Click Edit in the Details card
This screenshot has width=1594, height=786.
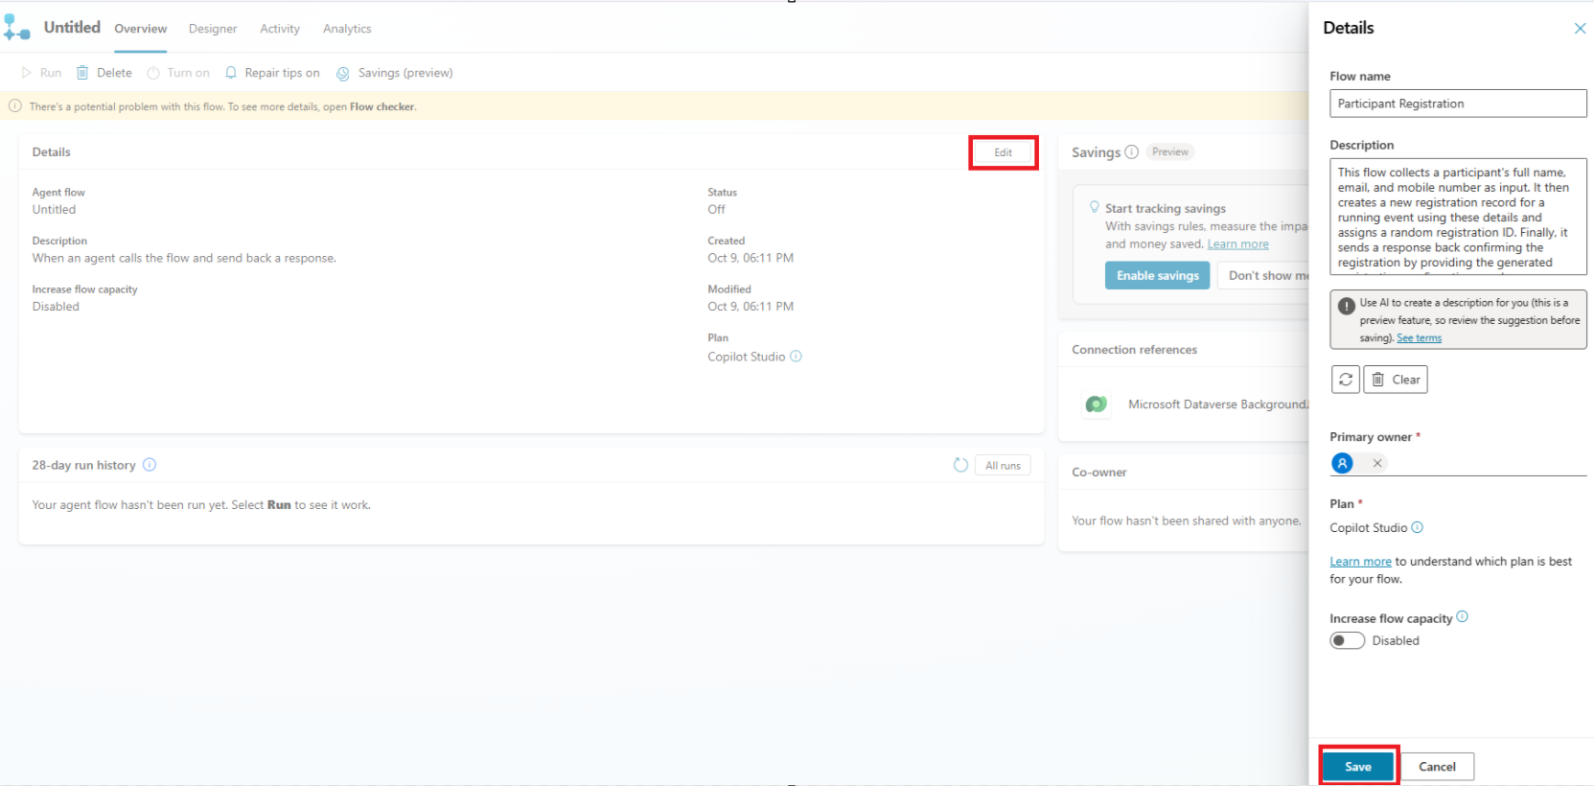click(x=1003, y=152)
